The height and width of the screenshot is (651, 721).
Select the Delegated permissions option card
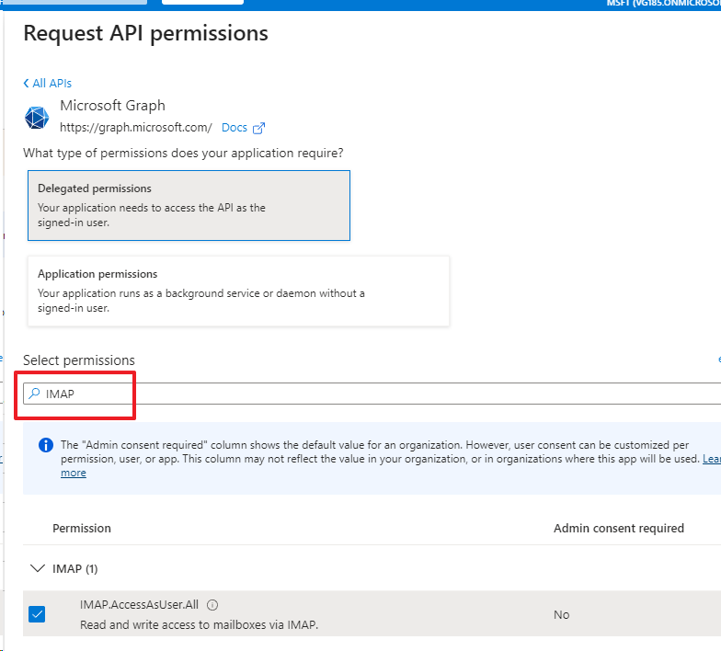click(x=189, y=205)
